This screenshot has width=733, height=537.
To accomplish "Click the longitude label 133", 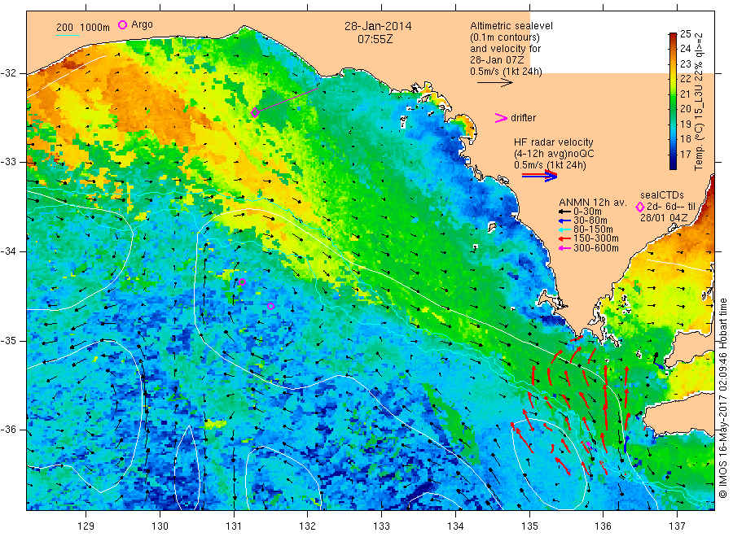I will click(x=381, y=526).
